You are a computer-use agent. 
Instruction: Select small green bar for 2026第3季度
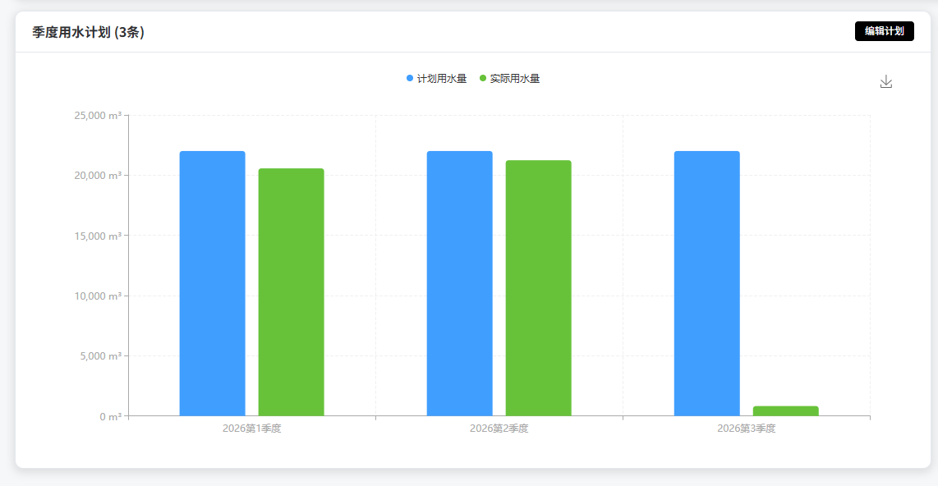785,411
